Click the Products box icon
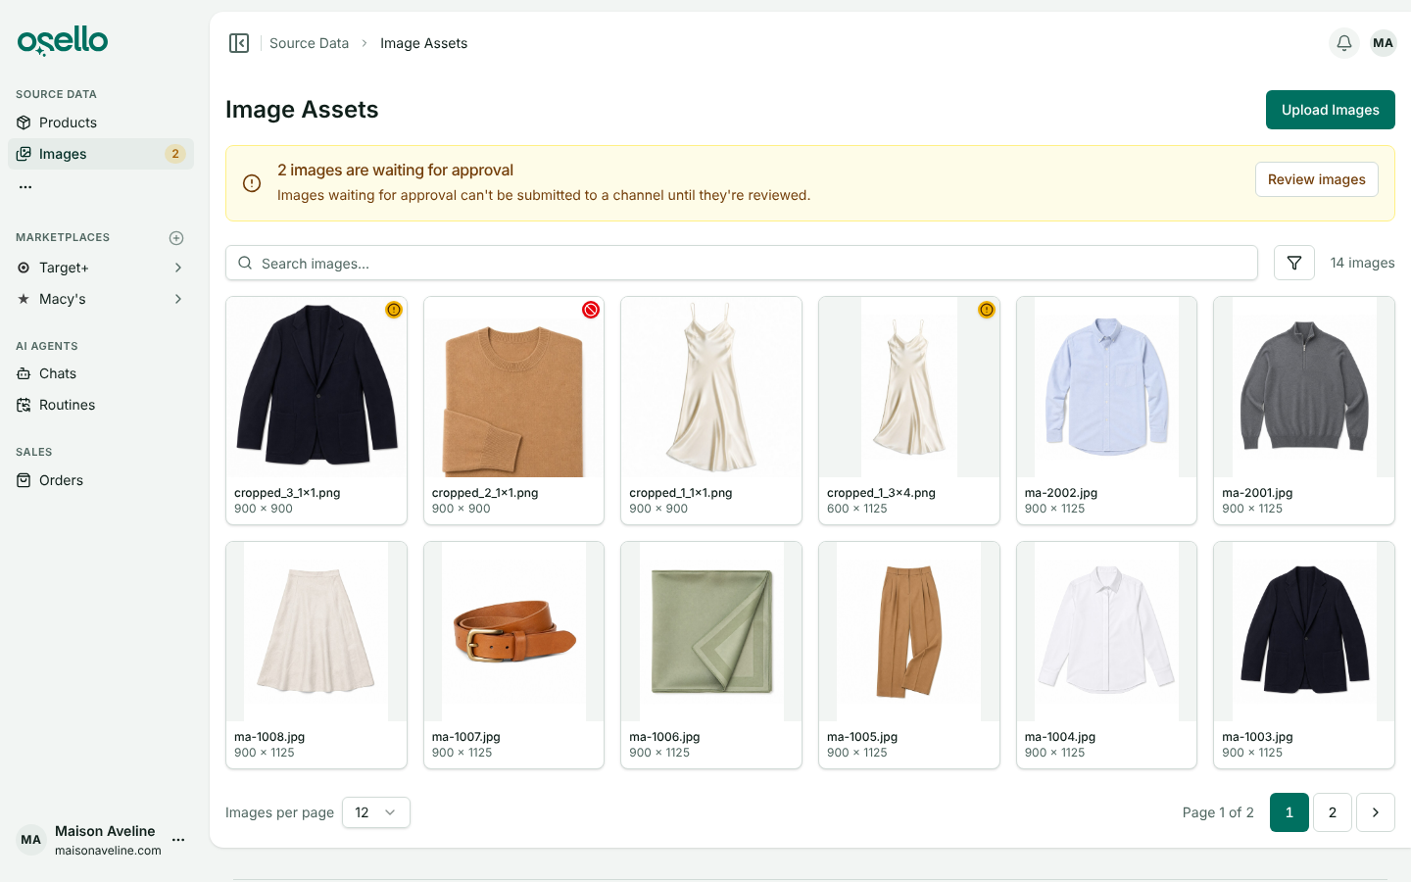The width and height of the screenshot is (1411, 882). click(x=24, y=122)
